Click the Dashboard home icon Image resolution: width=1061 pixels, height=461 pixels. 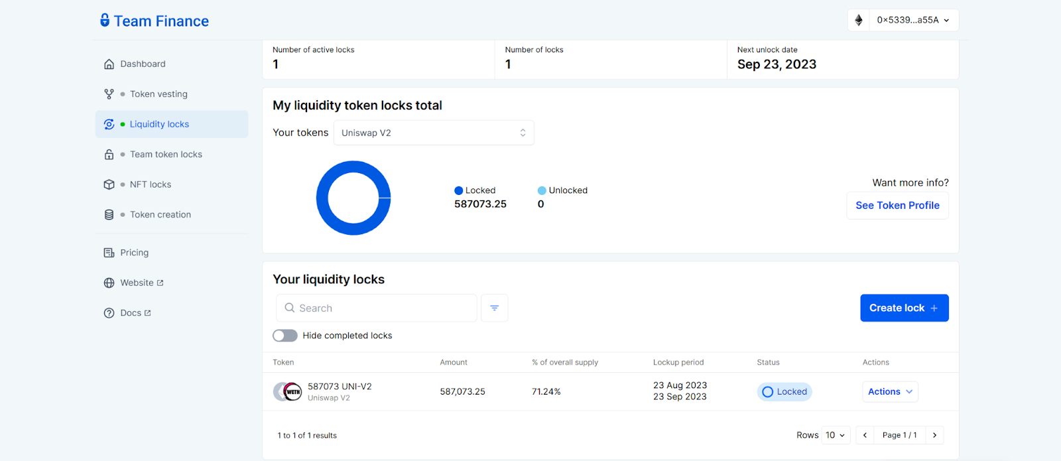pyautogui.click(x=109, y=64)
